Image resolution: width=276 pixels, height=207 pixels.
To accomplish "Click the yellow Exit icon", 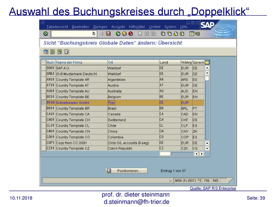I will point(124,34).
